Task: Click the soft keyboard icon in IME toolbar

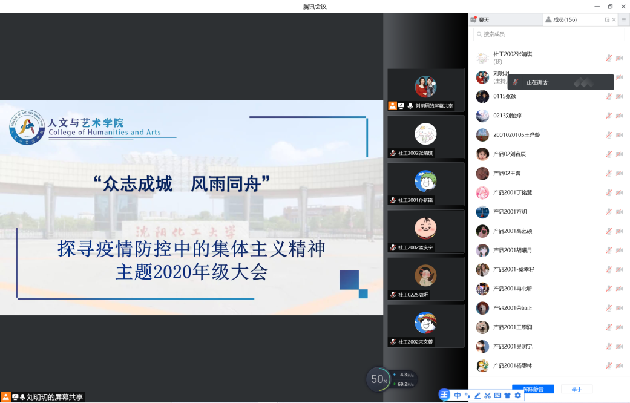Action: coord(497,396)
